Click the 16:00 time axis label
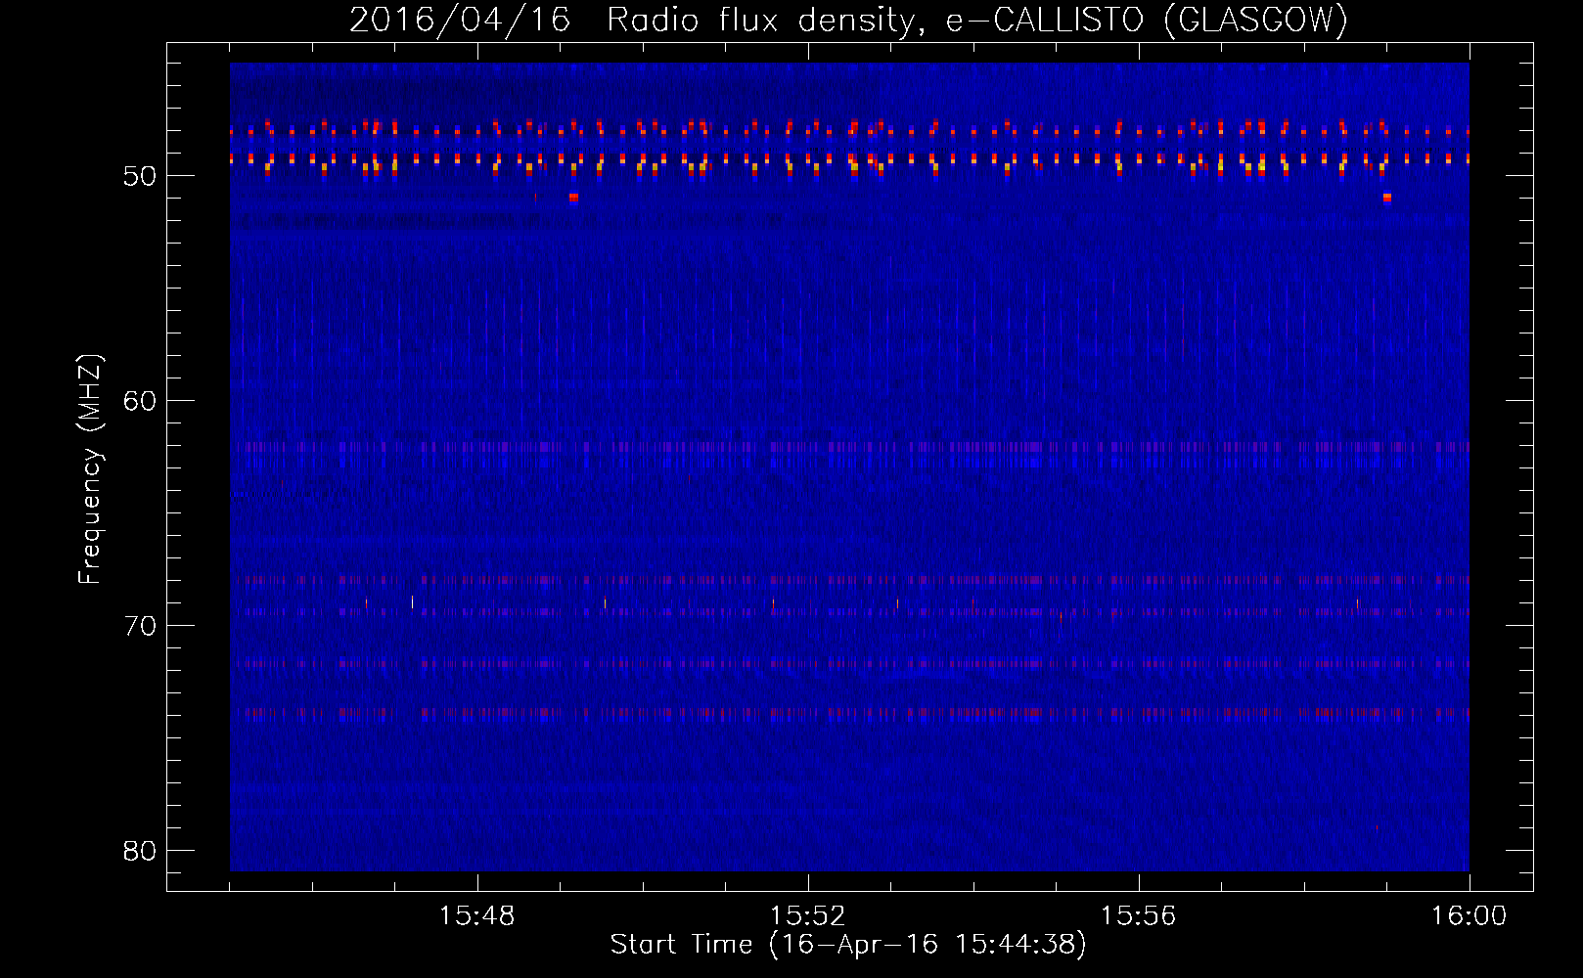 1469,916
